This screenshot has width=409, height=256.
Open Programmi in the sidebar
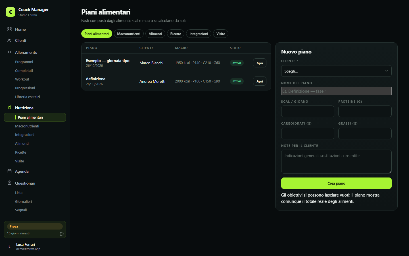24,62
